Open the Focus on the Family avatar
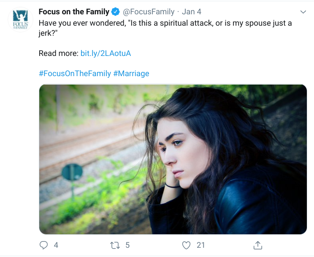314x257 pixels. coord(20,20)
